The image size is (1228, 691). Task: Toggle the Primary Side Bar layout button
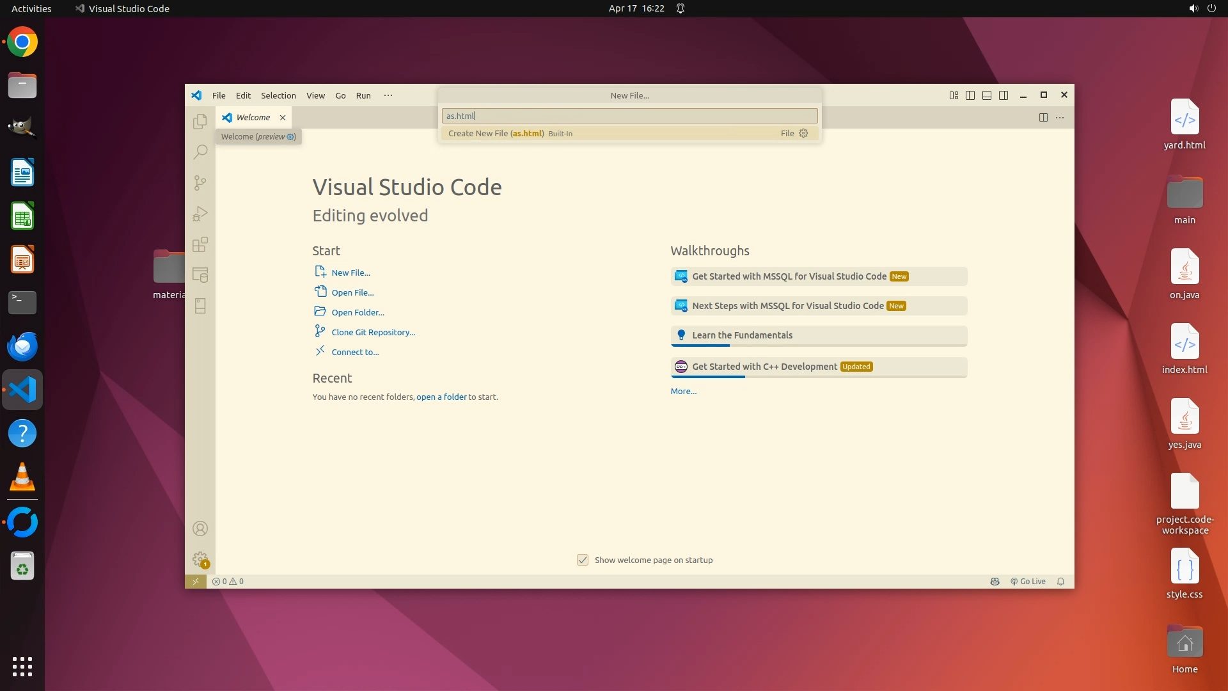pos(970,95)
